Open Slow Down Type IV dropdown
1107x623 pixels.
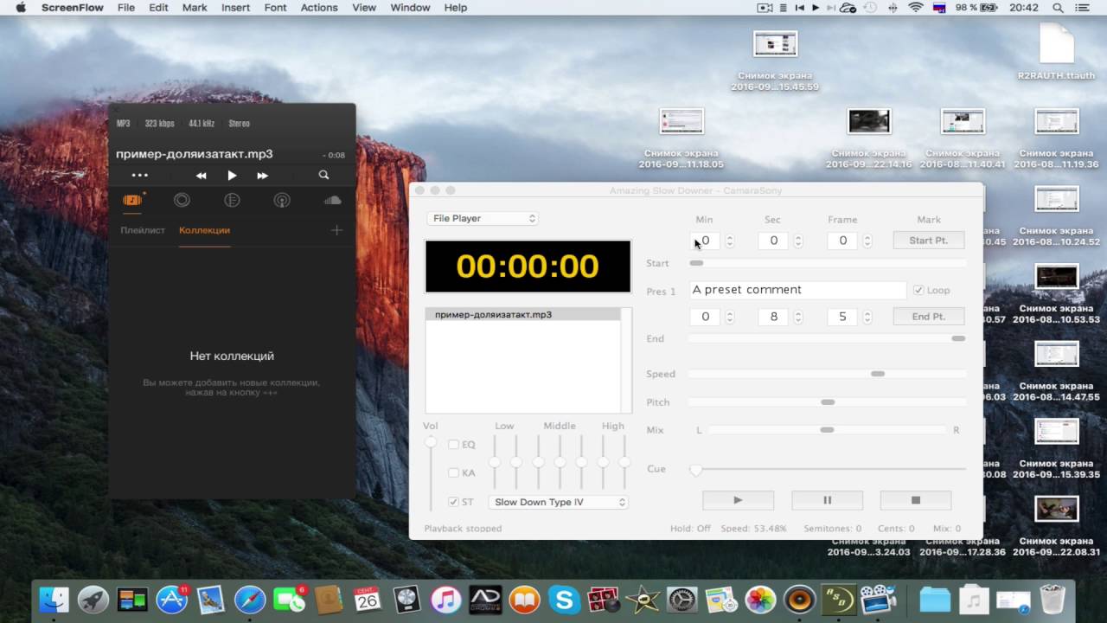[x=558, y=502]
